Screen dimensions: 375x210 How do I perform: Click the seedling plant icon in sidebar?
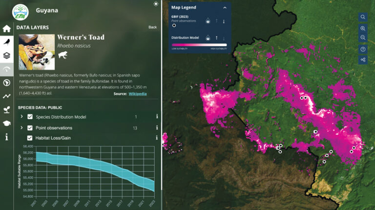click(x=7, y=110)
